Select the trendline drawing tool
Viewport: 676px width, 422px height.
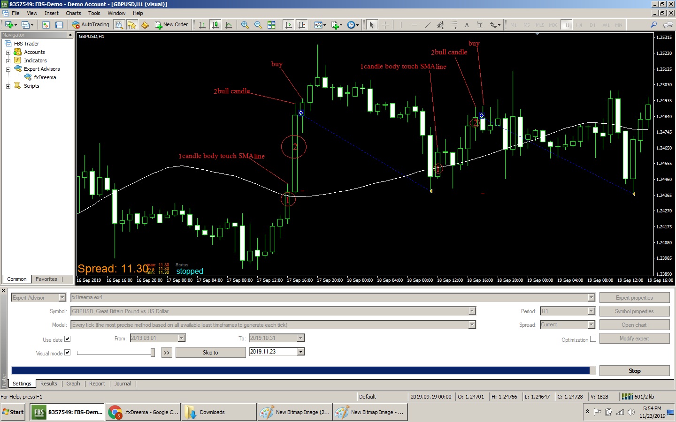427,25
